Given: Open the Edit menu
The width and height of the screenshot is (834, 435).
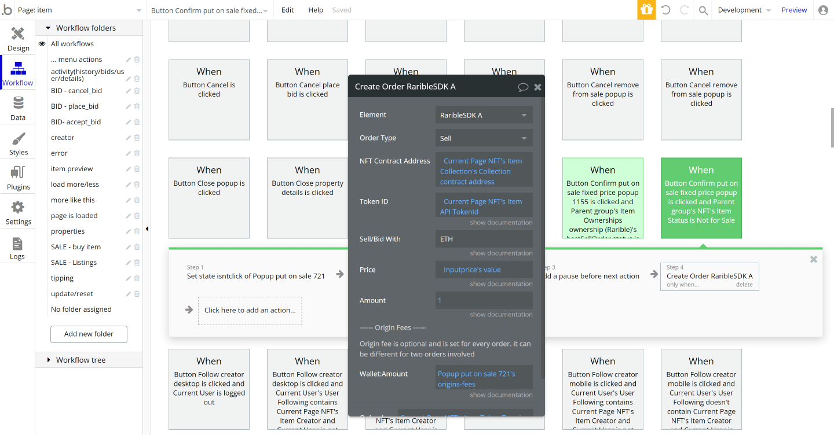Looking at the screenshot, I should coord(287,10).
